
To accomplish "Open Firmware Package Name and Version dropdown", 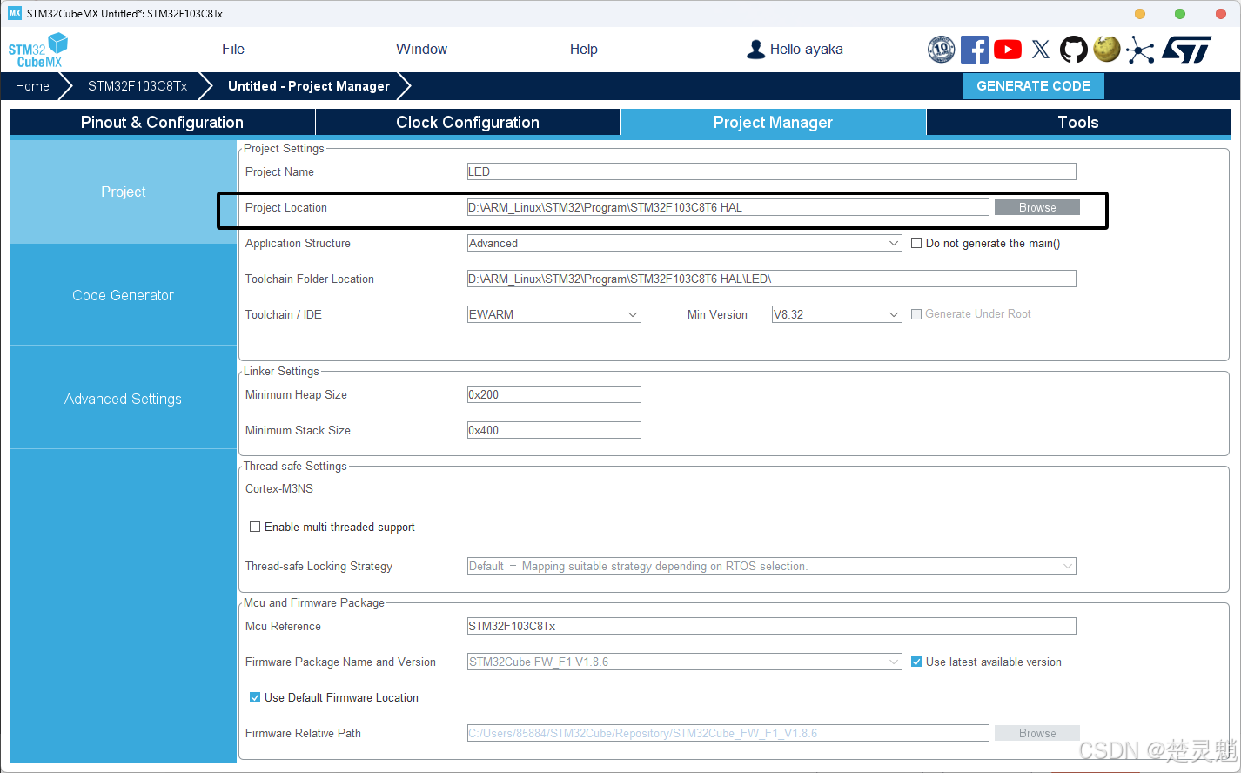I will pyautogui.click(x=685, y=662).
